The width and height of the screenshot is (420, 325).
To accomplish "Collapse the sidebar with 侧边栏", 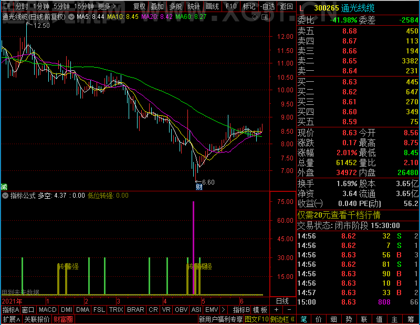I will pyautogui.click(x=282, y=319).
